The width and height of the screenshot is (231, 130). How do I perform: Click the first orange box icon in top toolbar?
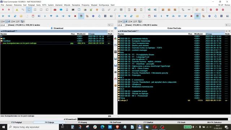pos(163,10)
